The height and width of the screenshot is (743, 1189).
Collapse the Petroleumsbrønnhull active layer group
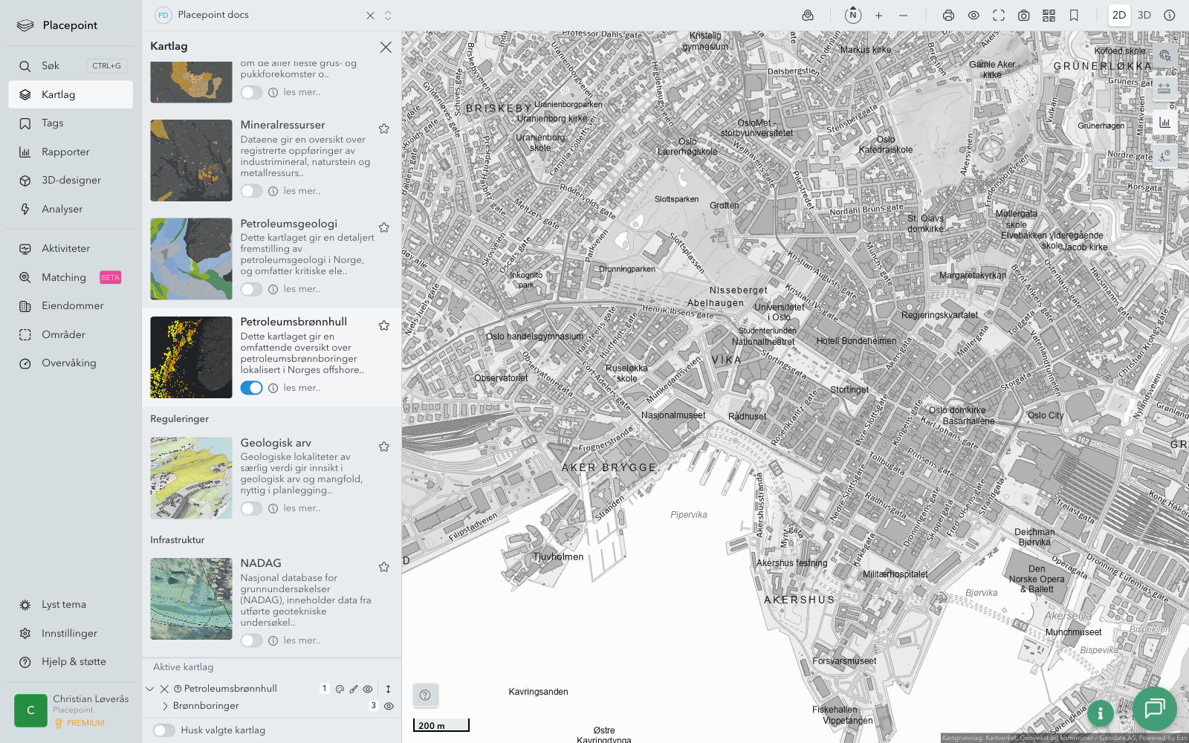(x=150, y=689)
